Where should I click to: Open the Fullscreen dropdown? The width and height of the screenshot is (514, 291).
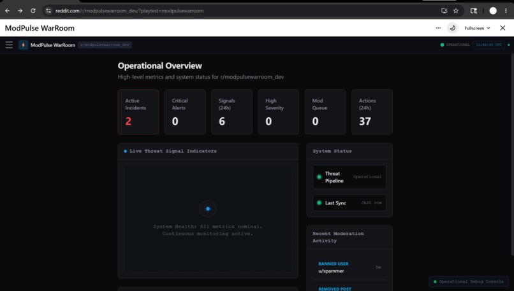tap(477, 28)
